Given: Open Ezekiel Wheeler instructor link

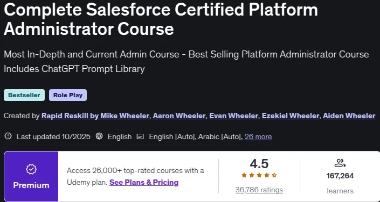Looking at the screenshot, I should (291, 116).
